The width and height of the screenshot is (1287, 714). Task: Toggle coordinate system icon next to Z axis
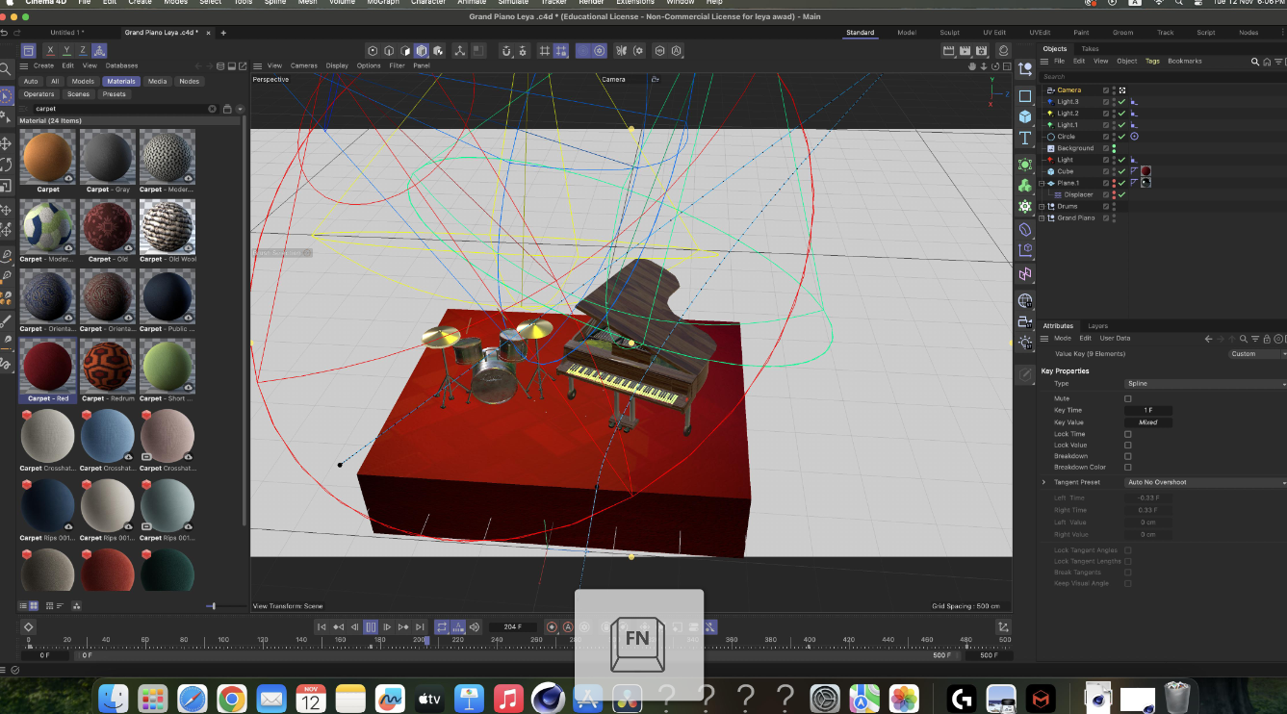(x=100, y=50)
